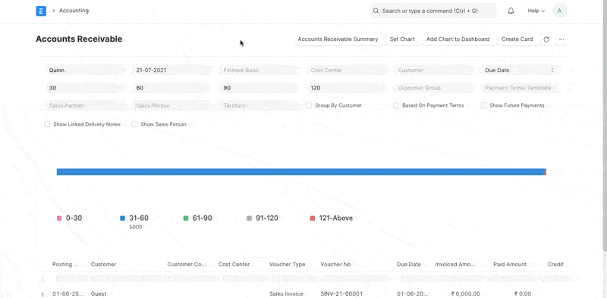Click the refresh report icon

[546, 39]
